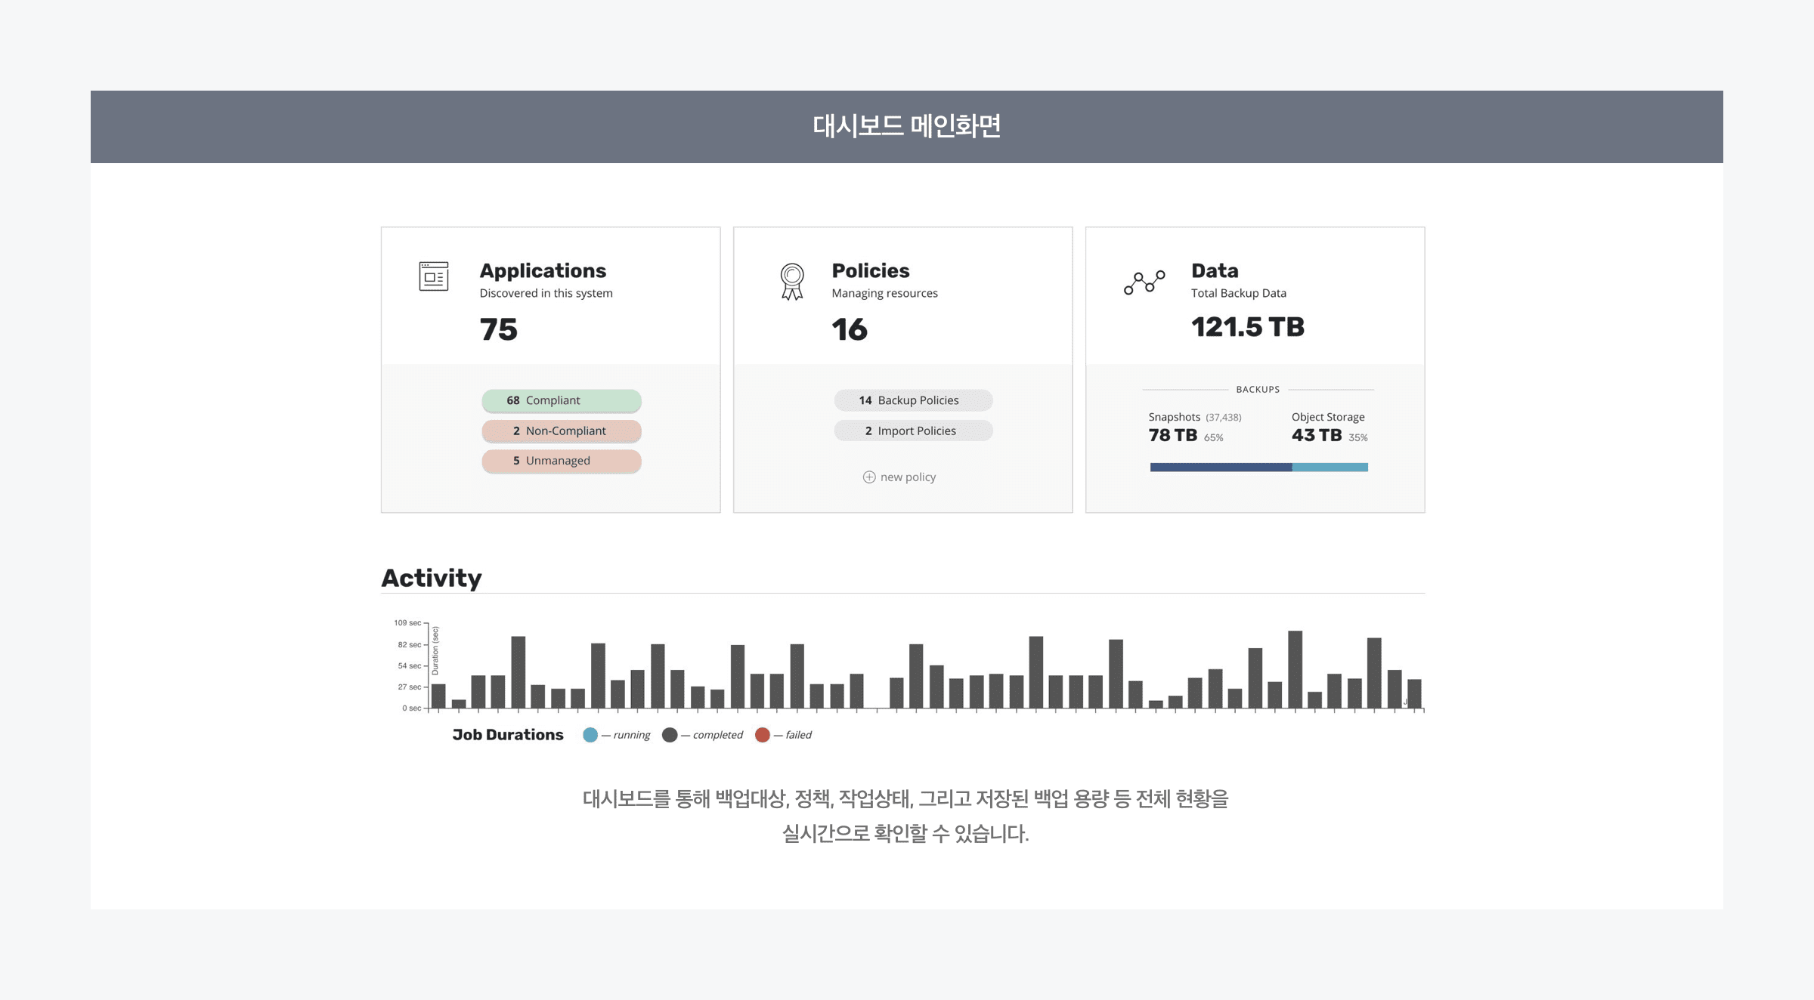
Task: Click the gray completed legend dot
Action: (x=670, y=735)
